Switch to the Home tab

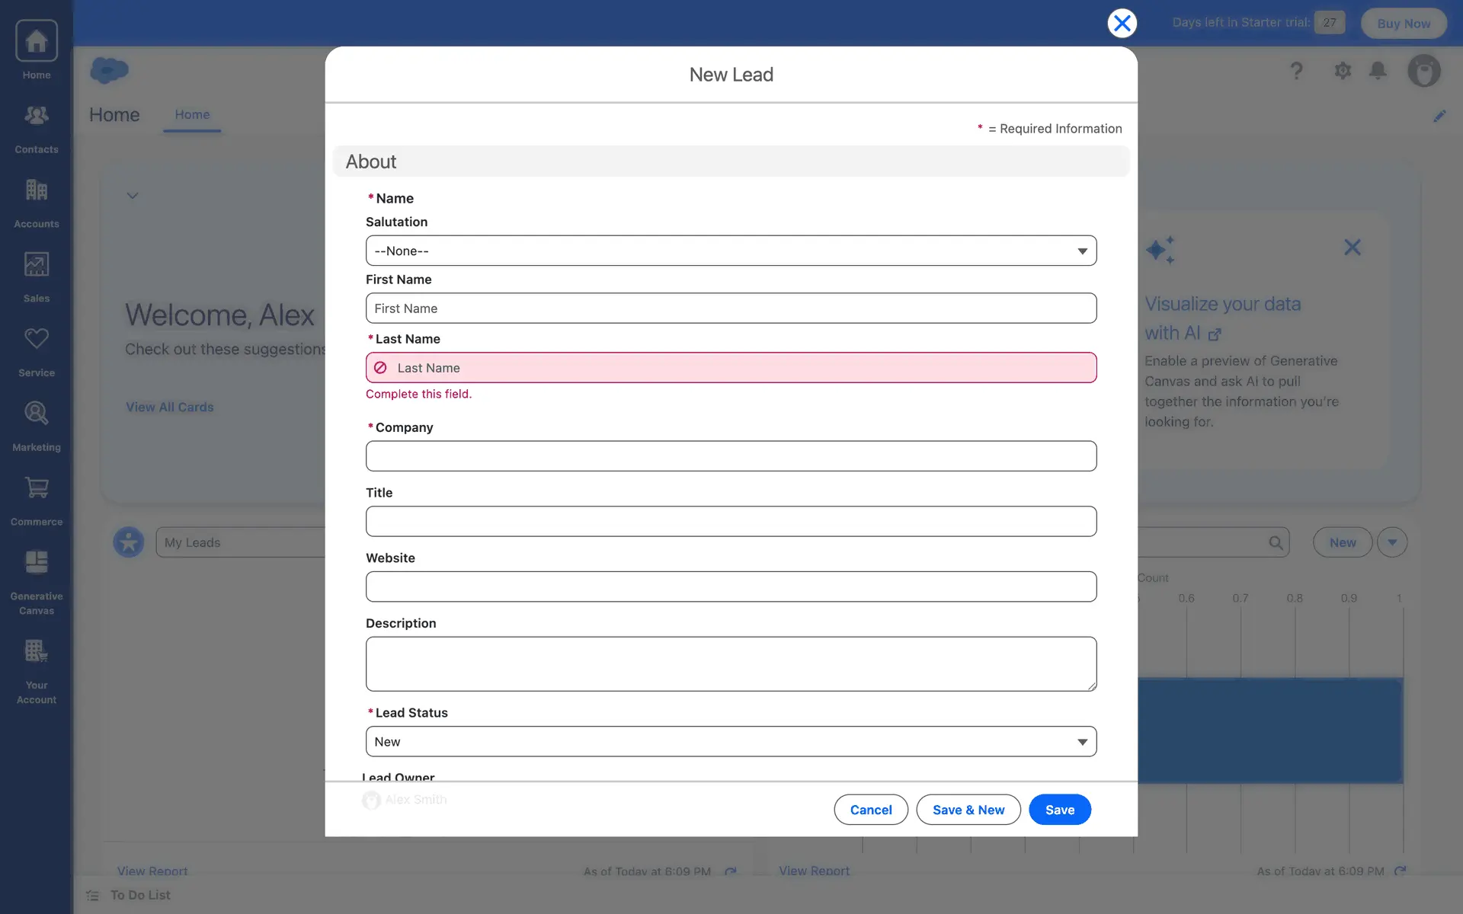coord(192,114)
